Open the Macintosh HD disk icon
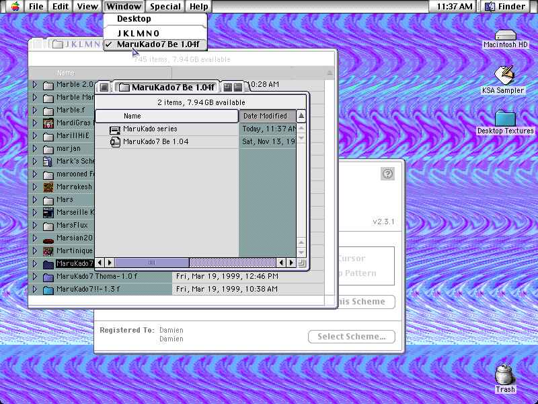 [506, 35]
